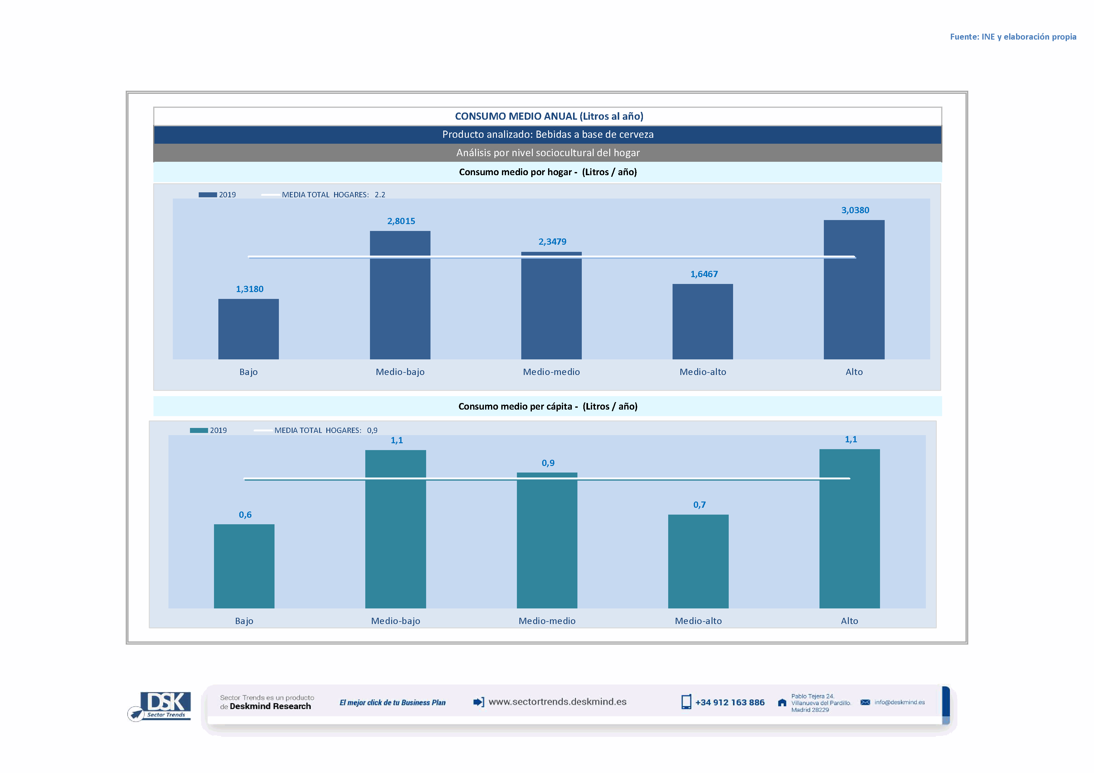Click the teal 2019 legend swatch
Viewport: 1094px width, 773px height.
coord(199,430)
